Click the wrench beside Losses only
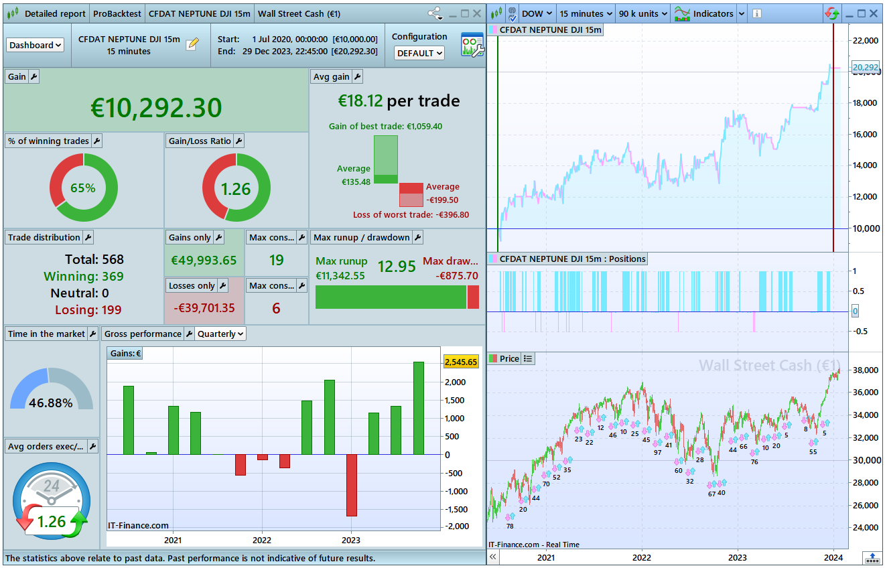This screenshot has width=885, height=568. click(222, 286)
